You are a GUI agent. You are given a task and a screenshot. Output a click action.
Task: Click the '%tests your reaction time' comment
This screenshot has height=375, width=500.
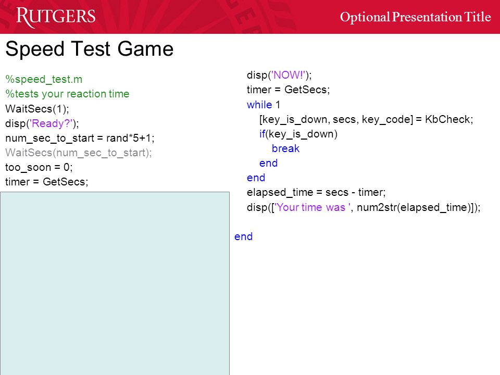click(67, 94)
